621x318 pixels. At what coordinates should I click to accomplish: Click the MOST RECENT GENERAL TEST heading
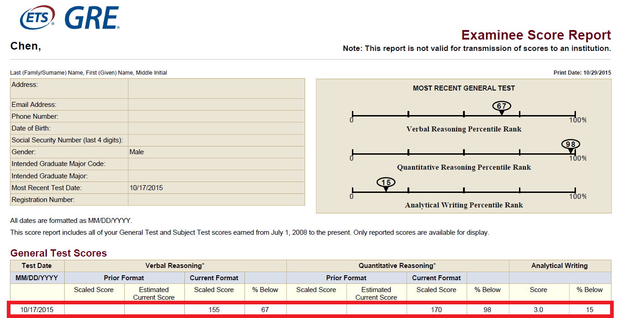pyautogui.click(x=464, y=88)
